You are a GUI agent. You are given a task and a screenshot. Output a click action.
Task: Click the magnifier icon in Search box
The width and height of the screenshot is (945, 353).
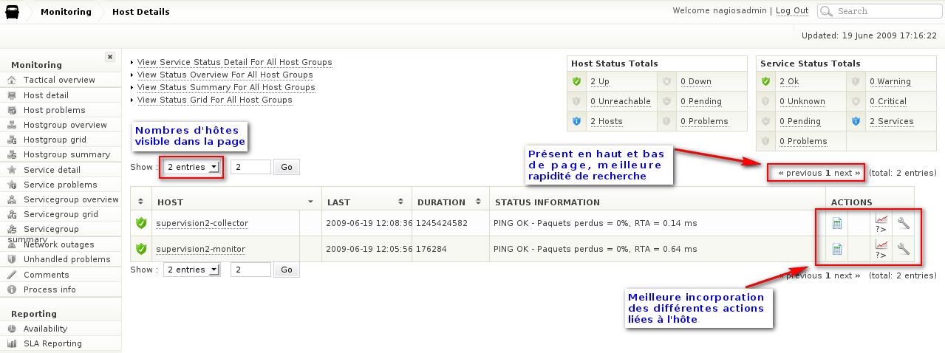tap(827, 11)
